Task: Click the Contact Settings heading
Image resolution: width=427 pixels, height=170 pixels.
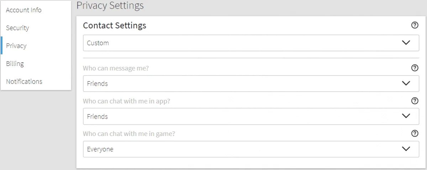Action: tap(115, 25)
